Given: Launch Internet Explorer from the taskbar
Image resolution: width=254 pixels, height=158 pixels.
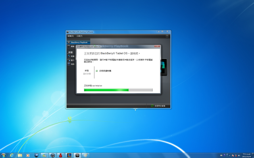Looking at the screenshot, I should [12, 155].
